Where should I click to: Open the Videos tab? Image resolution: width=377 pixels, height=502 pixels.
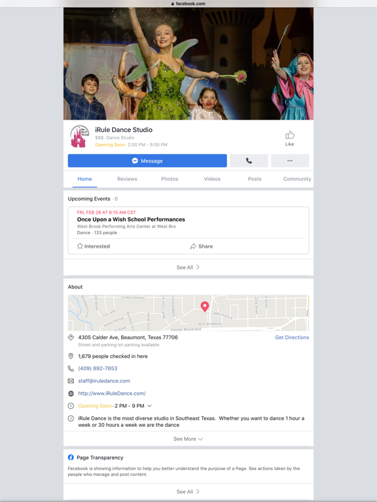point(212,179)
